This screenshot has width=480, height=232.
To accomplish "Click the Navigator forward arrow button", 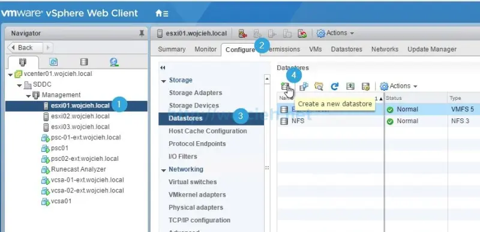I will click(48, 48).
